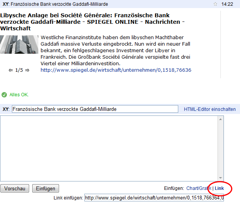The width and height of the screenshot is (240, 206).
Task: Focus the Link einfügen URL field
Action: click(x=154, y=198)
